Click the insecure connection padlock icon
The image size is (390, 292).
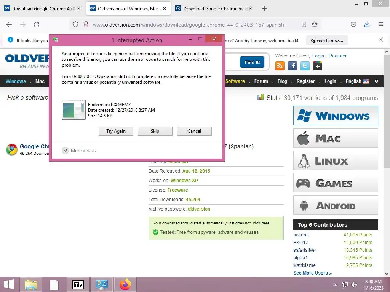click(86, 25)
